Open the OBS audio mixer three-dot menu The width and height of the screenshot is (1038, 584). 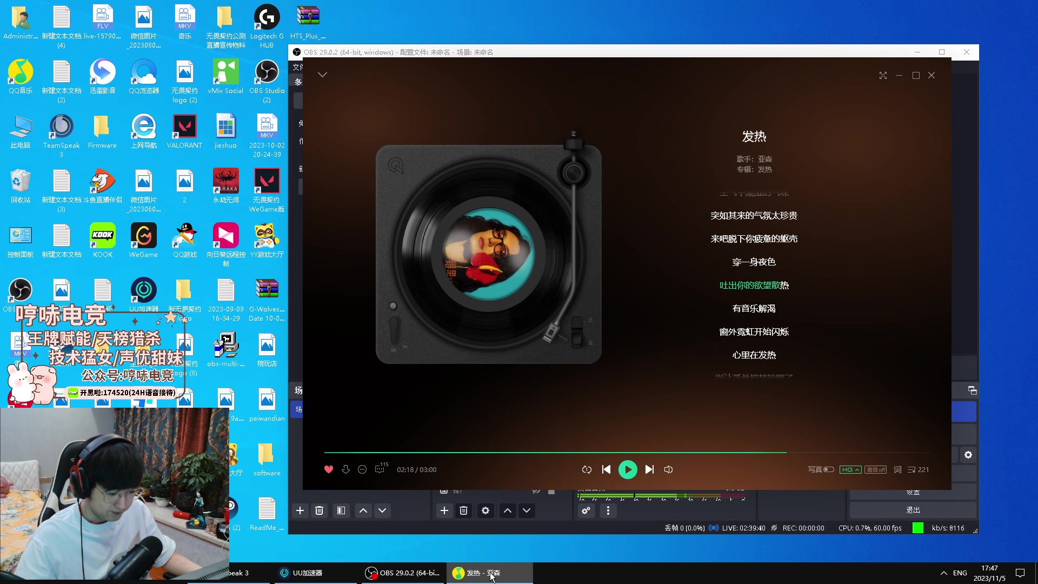608,510
